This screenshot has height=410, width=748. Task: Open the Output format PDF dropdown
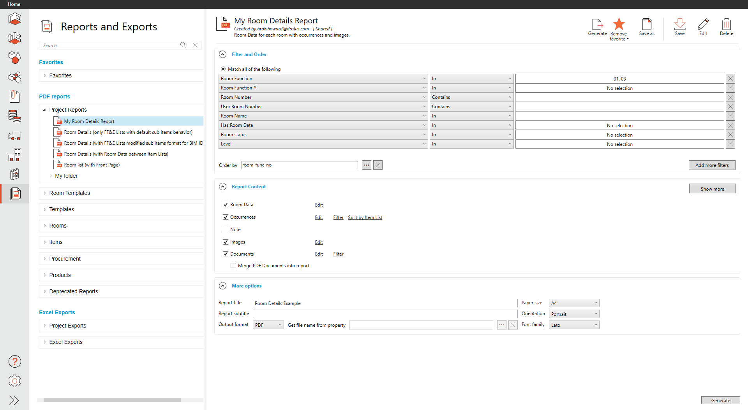[268, 325]
